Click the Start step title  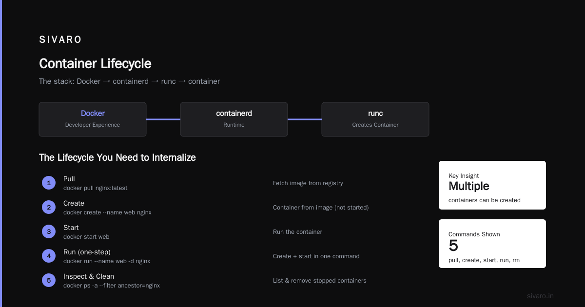click(71, 228)
